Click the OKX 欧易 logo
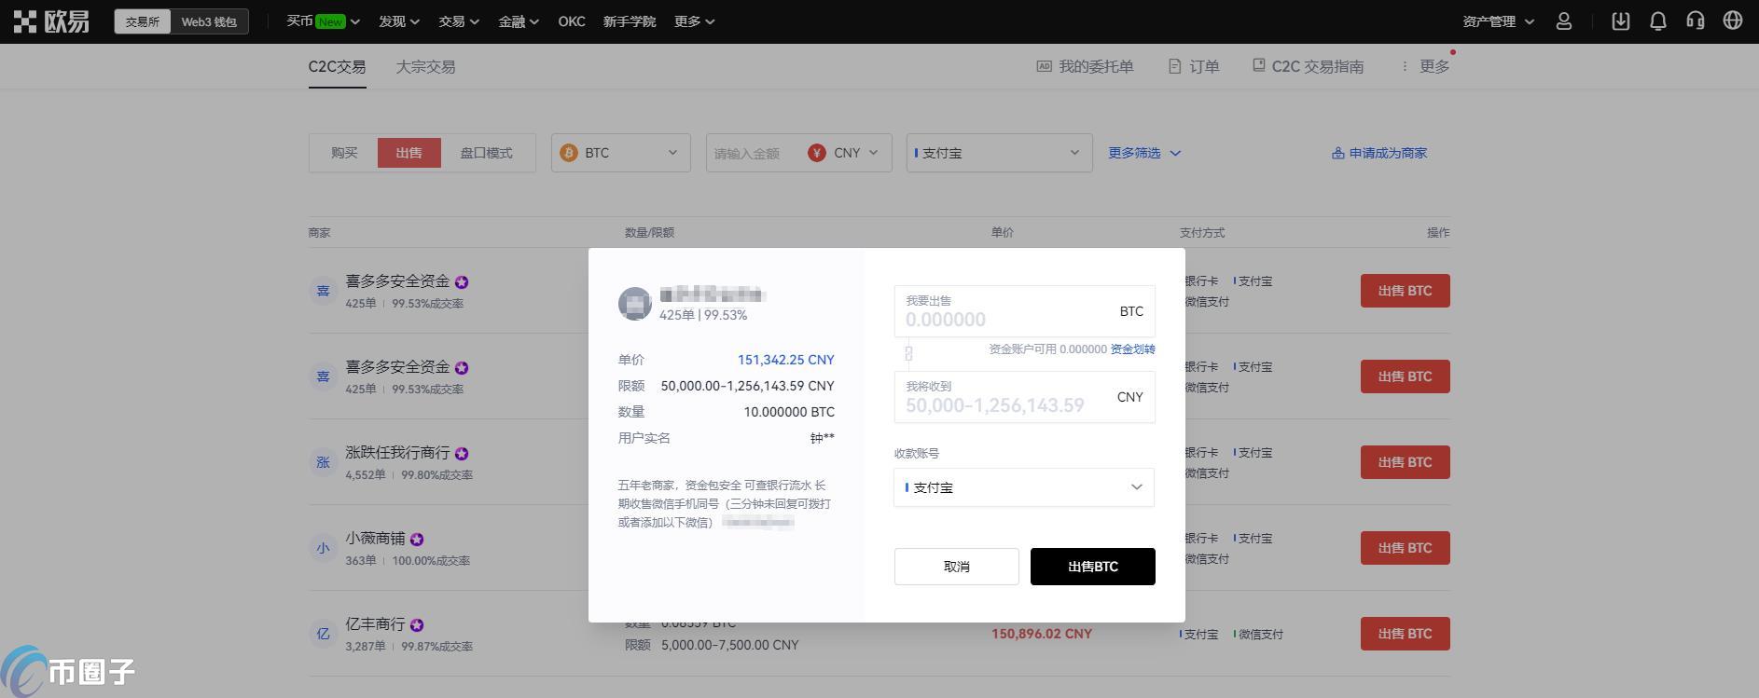 [x=51, y=21]
